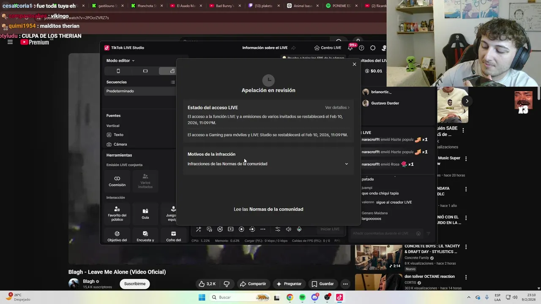This screenshot has width=541, height=304.
Task: Click the AI hexagon toolbar icon
Action: tap(220, 229)
